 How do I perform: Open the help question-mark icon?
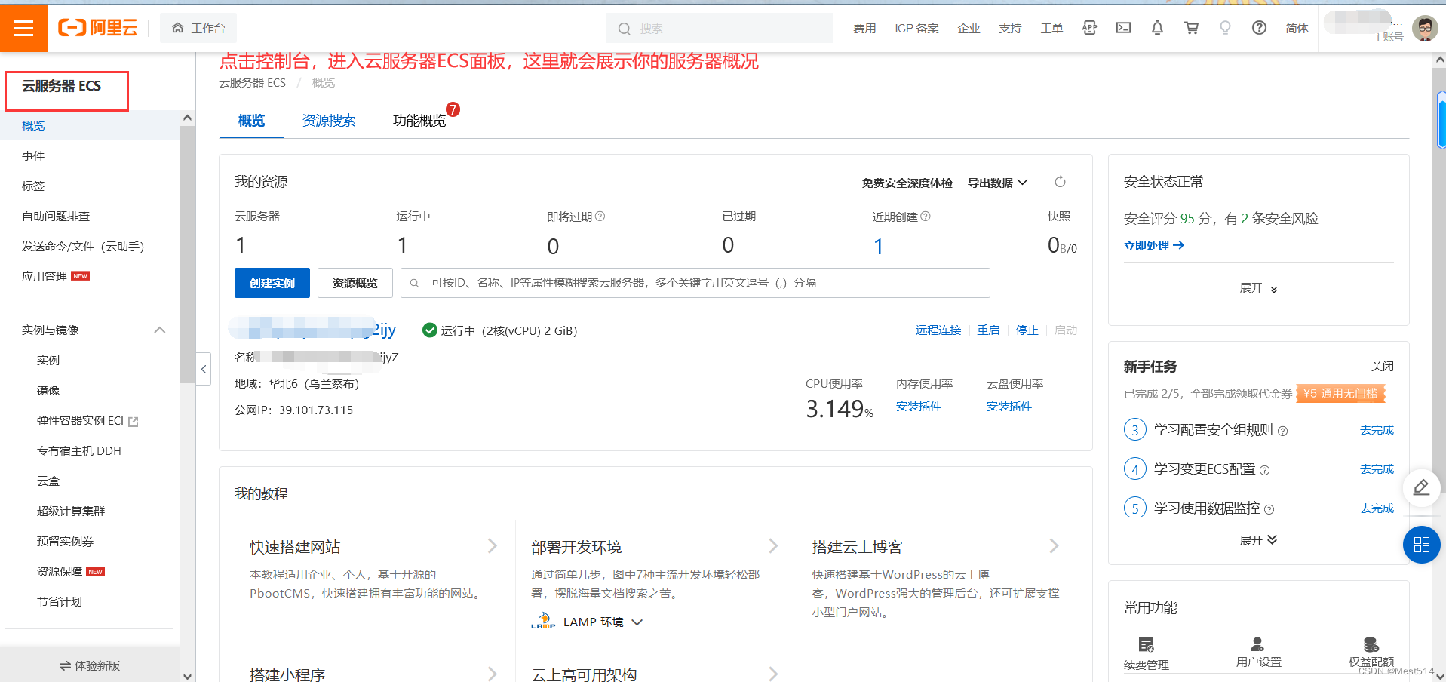(1259, 28)
